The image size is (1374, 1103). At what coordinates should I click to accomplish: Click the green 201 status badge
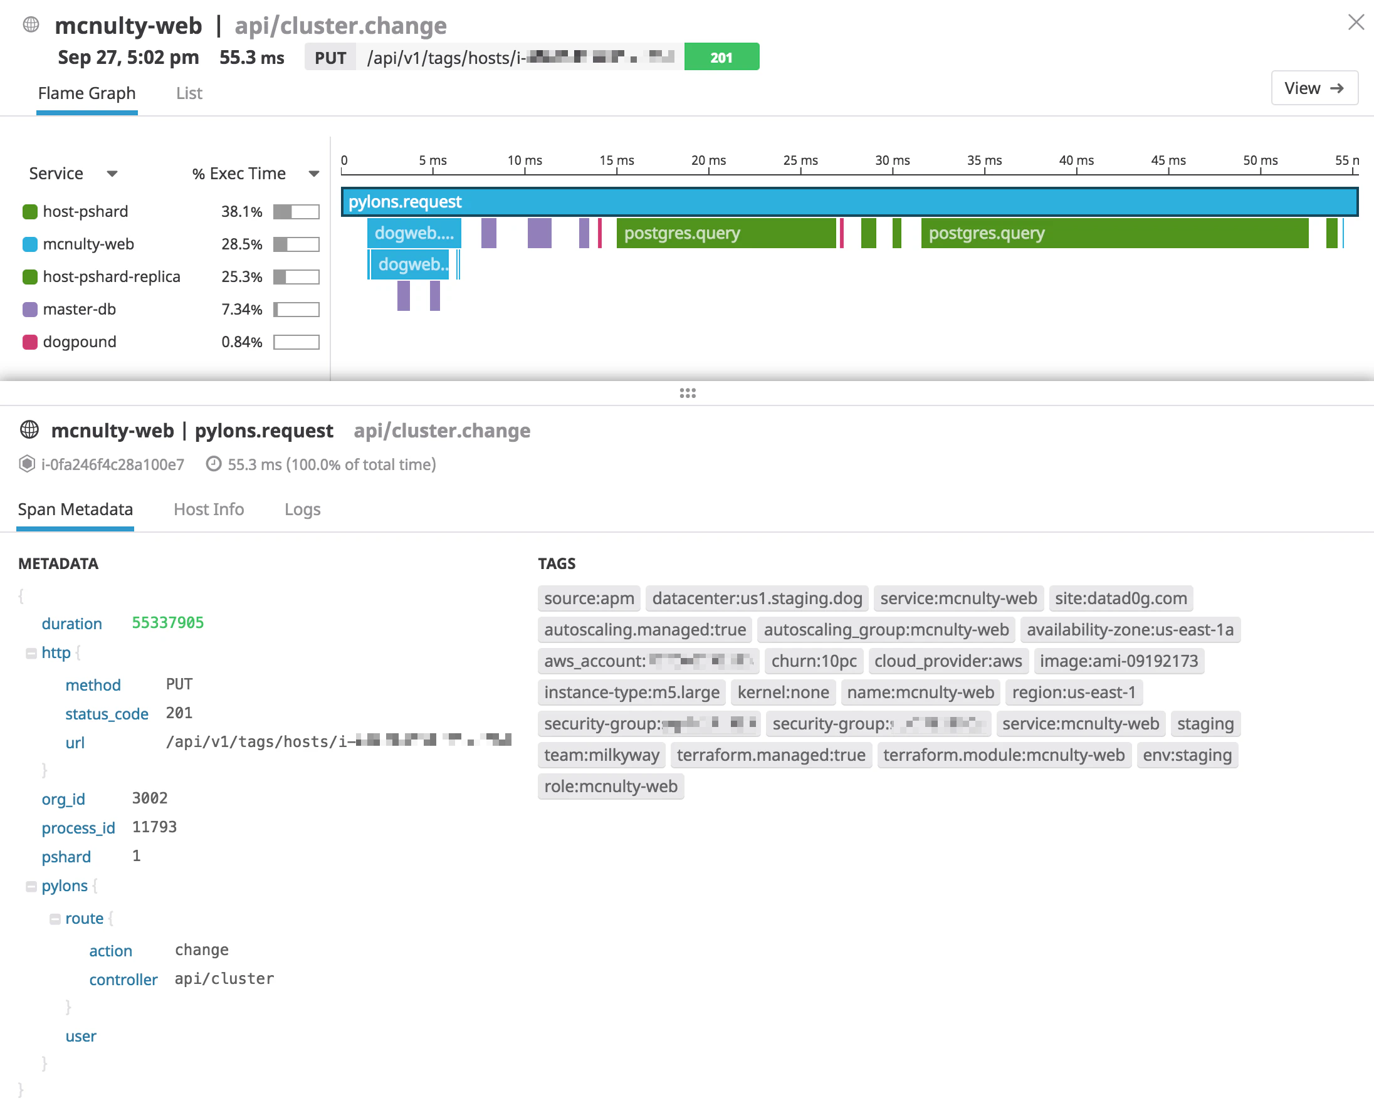[721, 58]
